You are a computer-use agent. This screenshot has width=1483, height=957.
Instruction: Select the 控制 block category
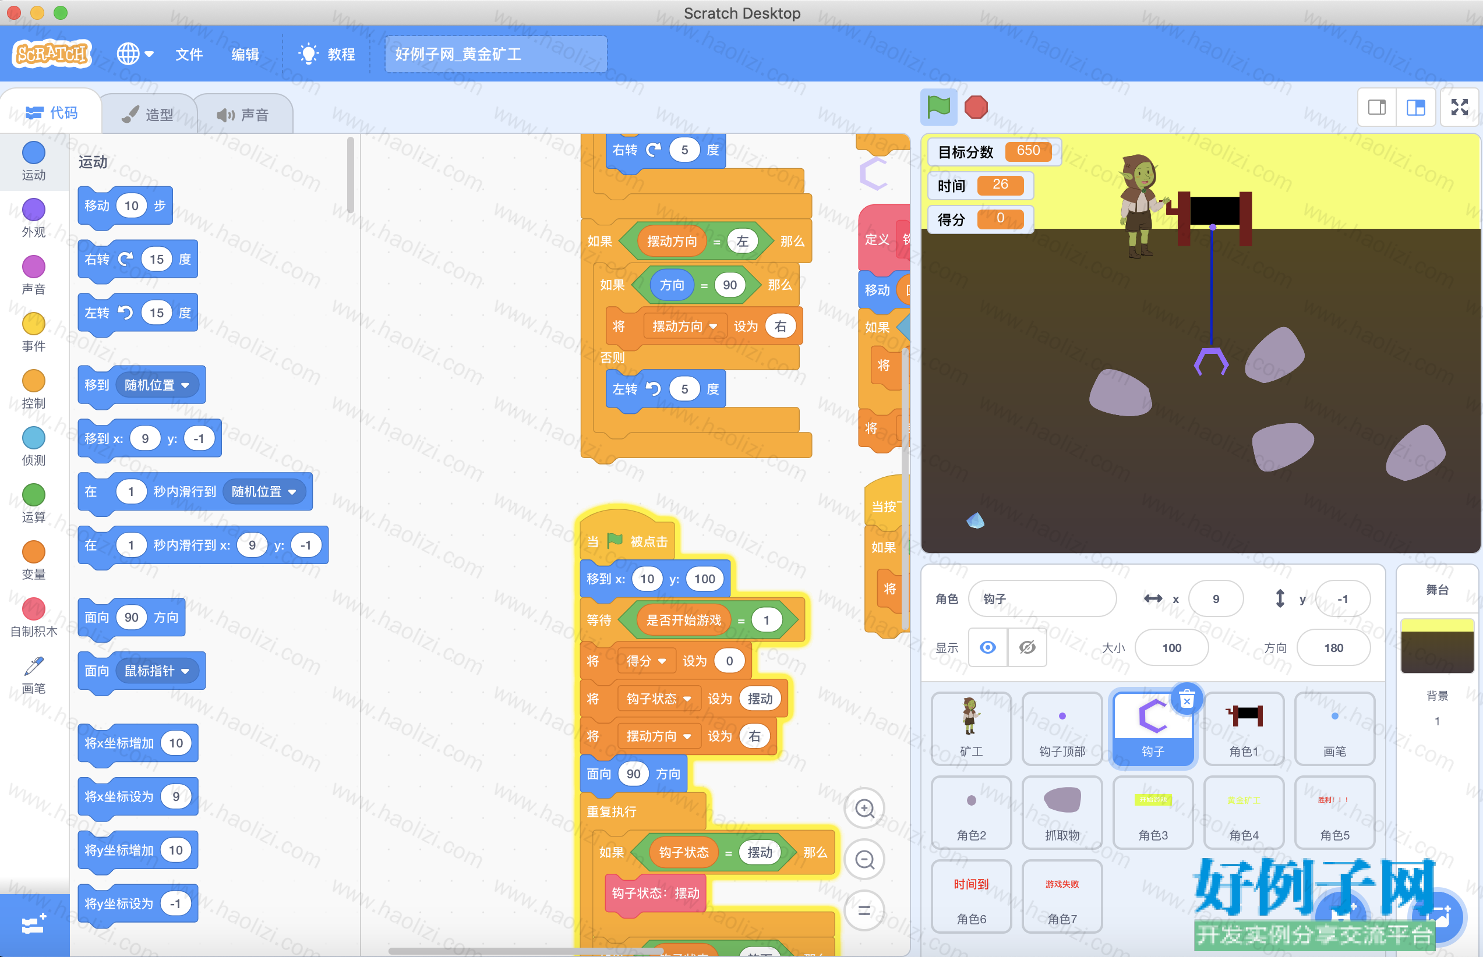pyautogui.click(x=34, y=389)
